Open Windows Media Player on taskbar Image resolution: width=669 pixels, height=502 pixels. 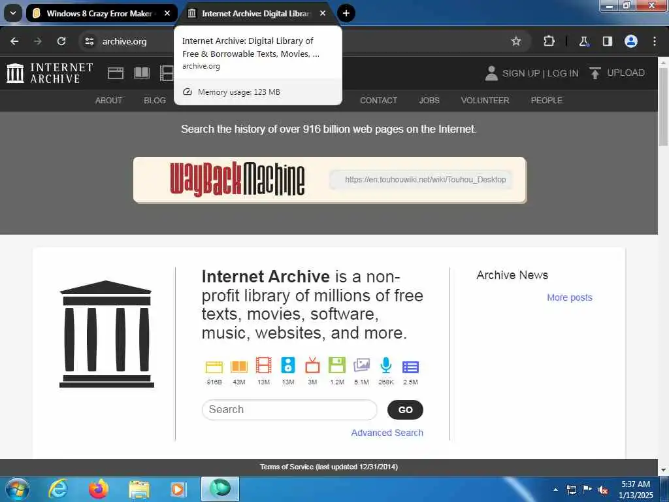tap(178, 489)
